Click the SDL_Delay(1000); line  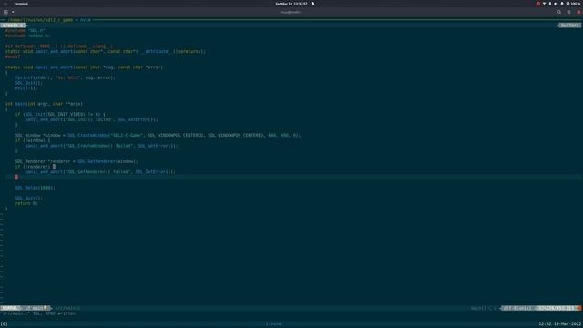(x=35, y=188)
